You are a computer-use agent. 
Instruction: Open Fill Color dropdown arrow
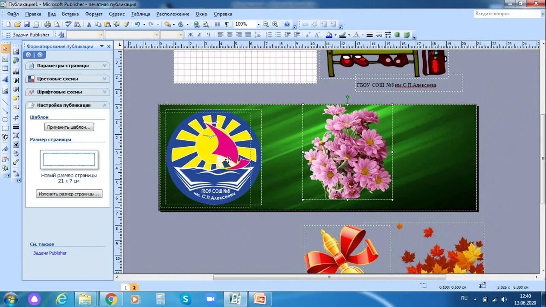pyautogui.click(x=336, y=35)
